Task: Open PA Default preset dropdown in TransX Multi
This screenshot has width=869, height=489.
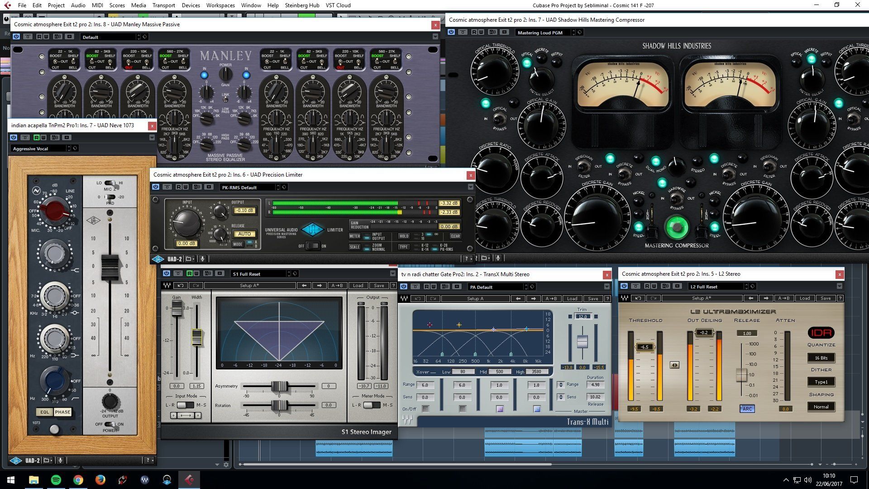Action: point(498,287)
